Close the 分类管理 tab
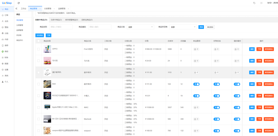The height and width of the screenshot is (136, 278). pyautogui.click(x=54, y=9)
